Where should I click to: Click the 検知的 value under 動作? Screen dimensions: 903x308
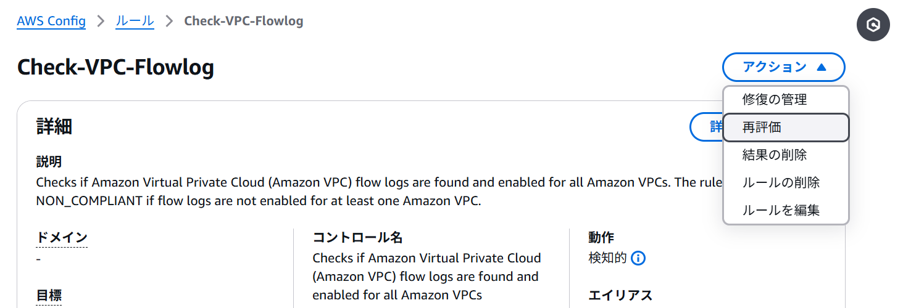pos(607,258)
